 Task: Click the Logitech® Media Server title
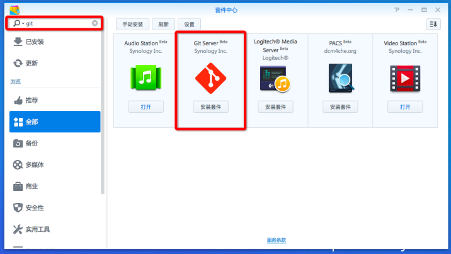click(x=275, y=46)
